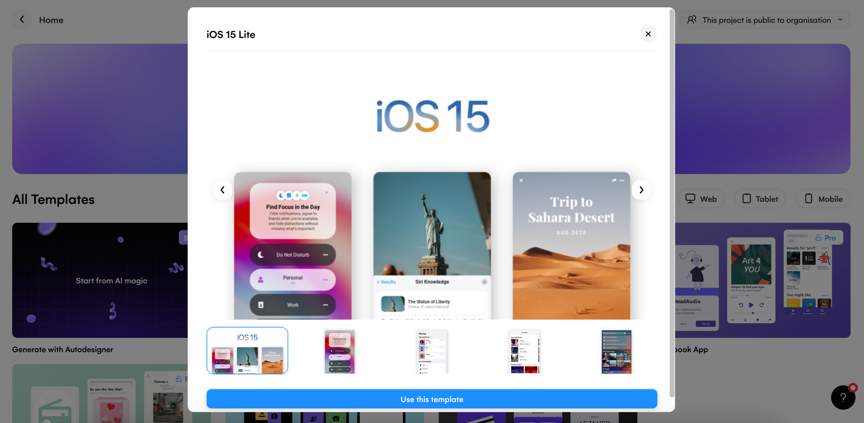The width and height of the screenshot is (864, 423).
Task: Close the iOS 15 Lite template dialog
Action: tap(648, 34)
